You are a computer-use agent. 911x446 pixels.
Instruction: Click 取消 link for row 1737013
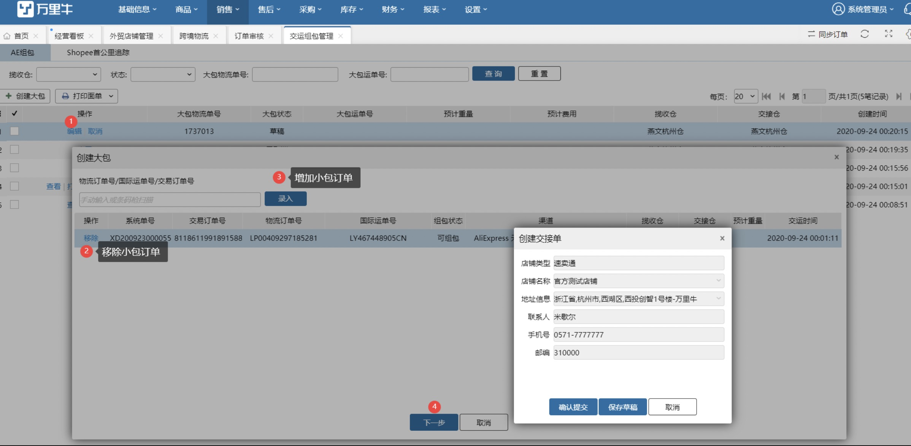point(95,131)
